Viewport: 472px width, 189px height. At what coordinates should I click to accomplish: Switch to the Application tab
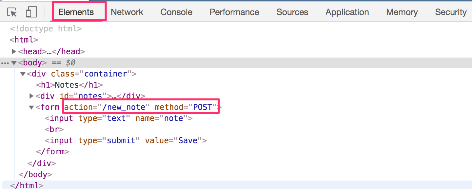347,12
